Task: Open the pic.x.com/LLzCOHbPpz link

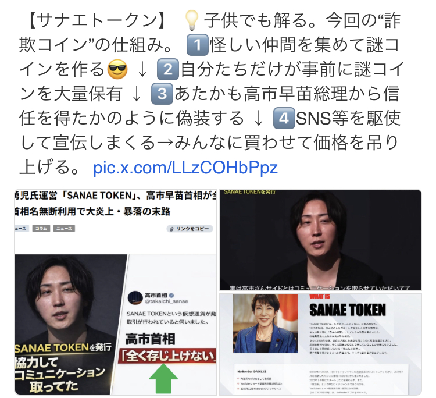Action: tap(185, 168)
